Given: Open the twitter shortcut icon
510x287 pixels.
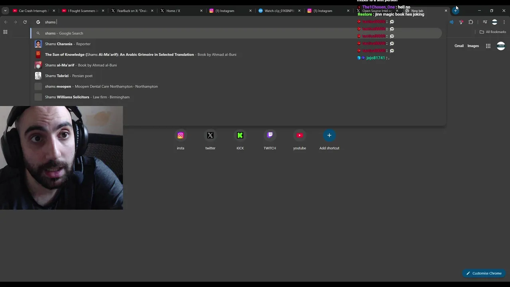Looking at the screenshot, I should [210, 136].
